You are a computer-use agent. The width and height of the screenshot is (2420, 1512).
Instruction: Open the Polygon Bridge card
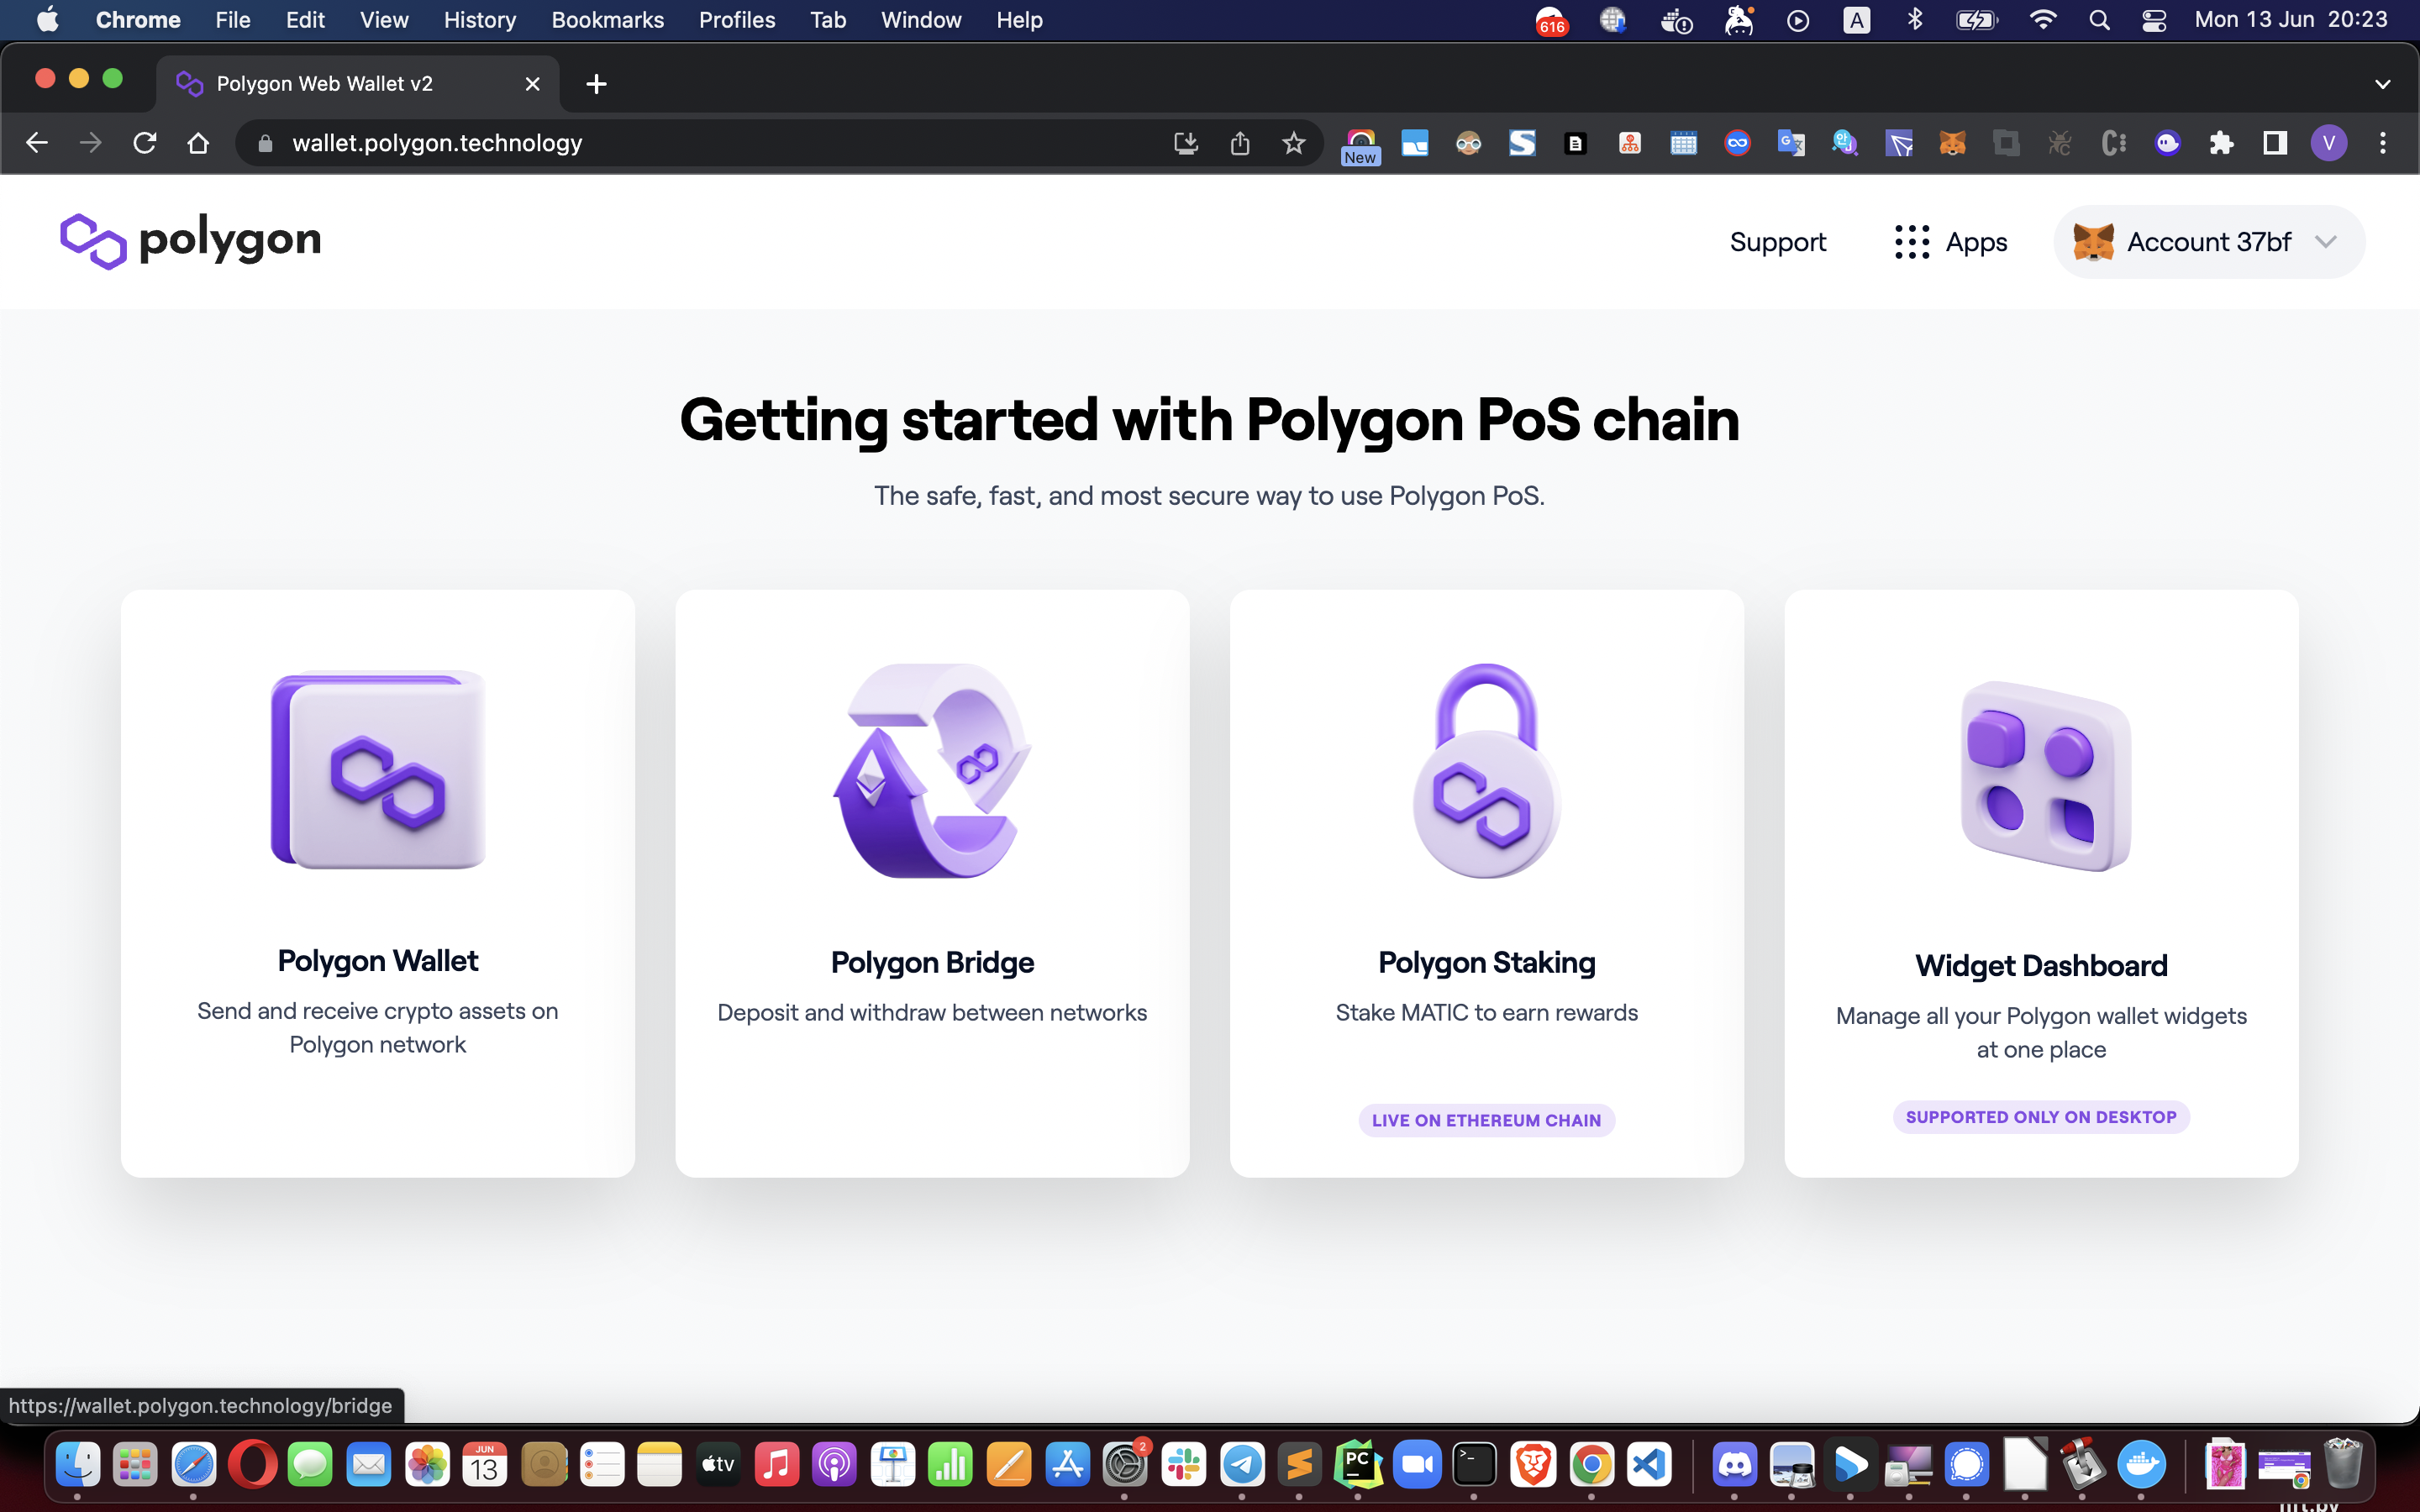(x=932, y=882)
